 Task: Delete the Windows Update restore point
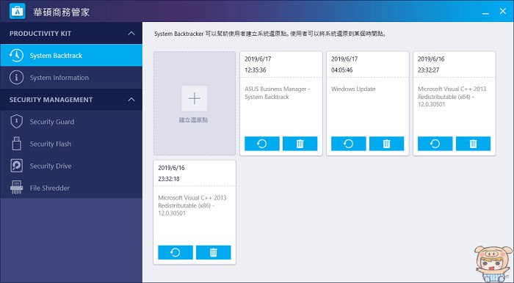(386, 144)
